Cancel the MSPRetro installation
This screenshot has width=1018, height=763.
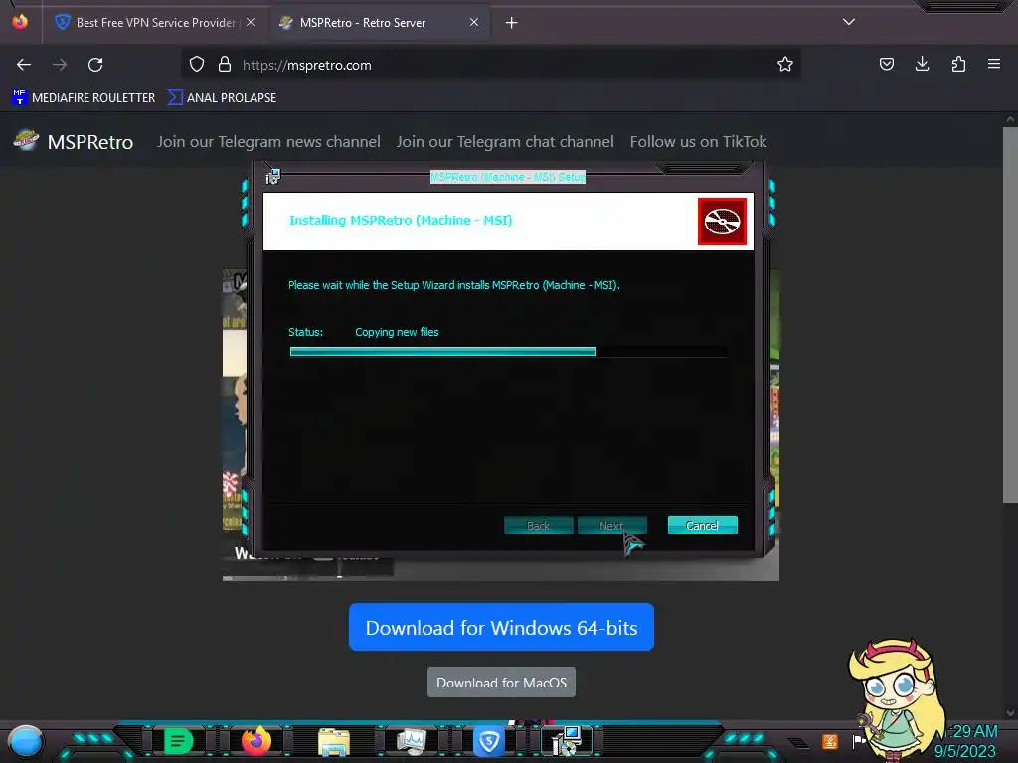(x=703, y=525)
